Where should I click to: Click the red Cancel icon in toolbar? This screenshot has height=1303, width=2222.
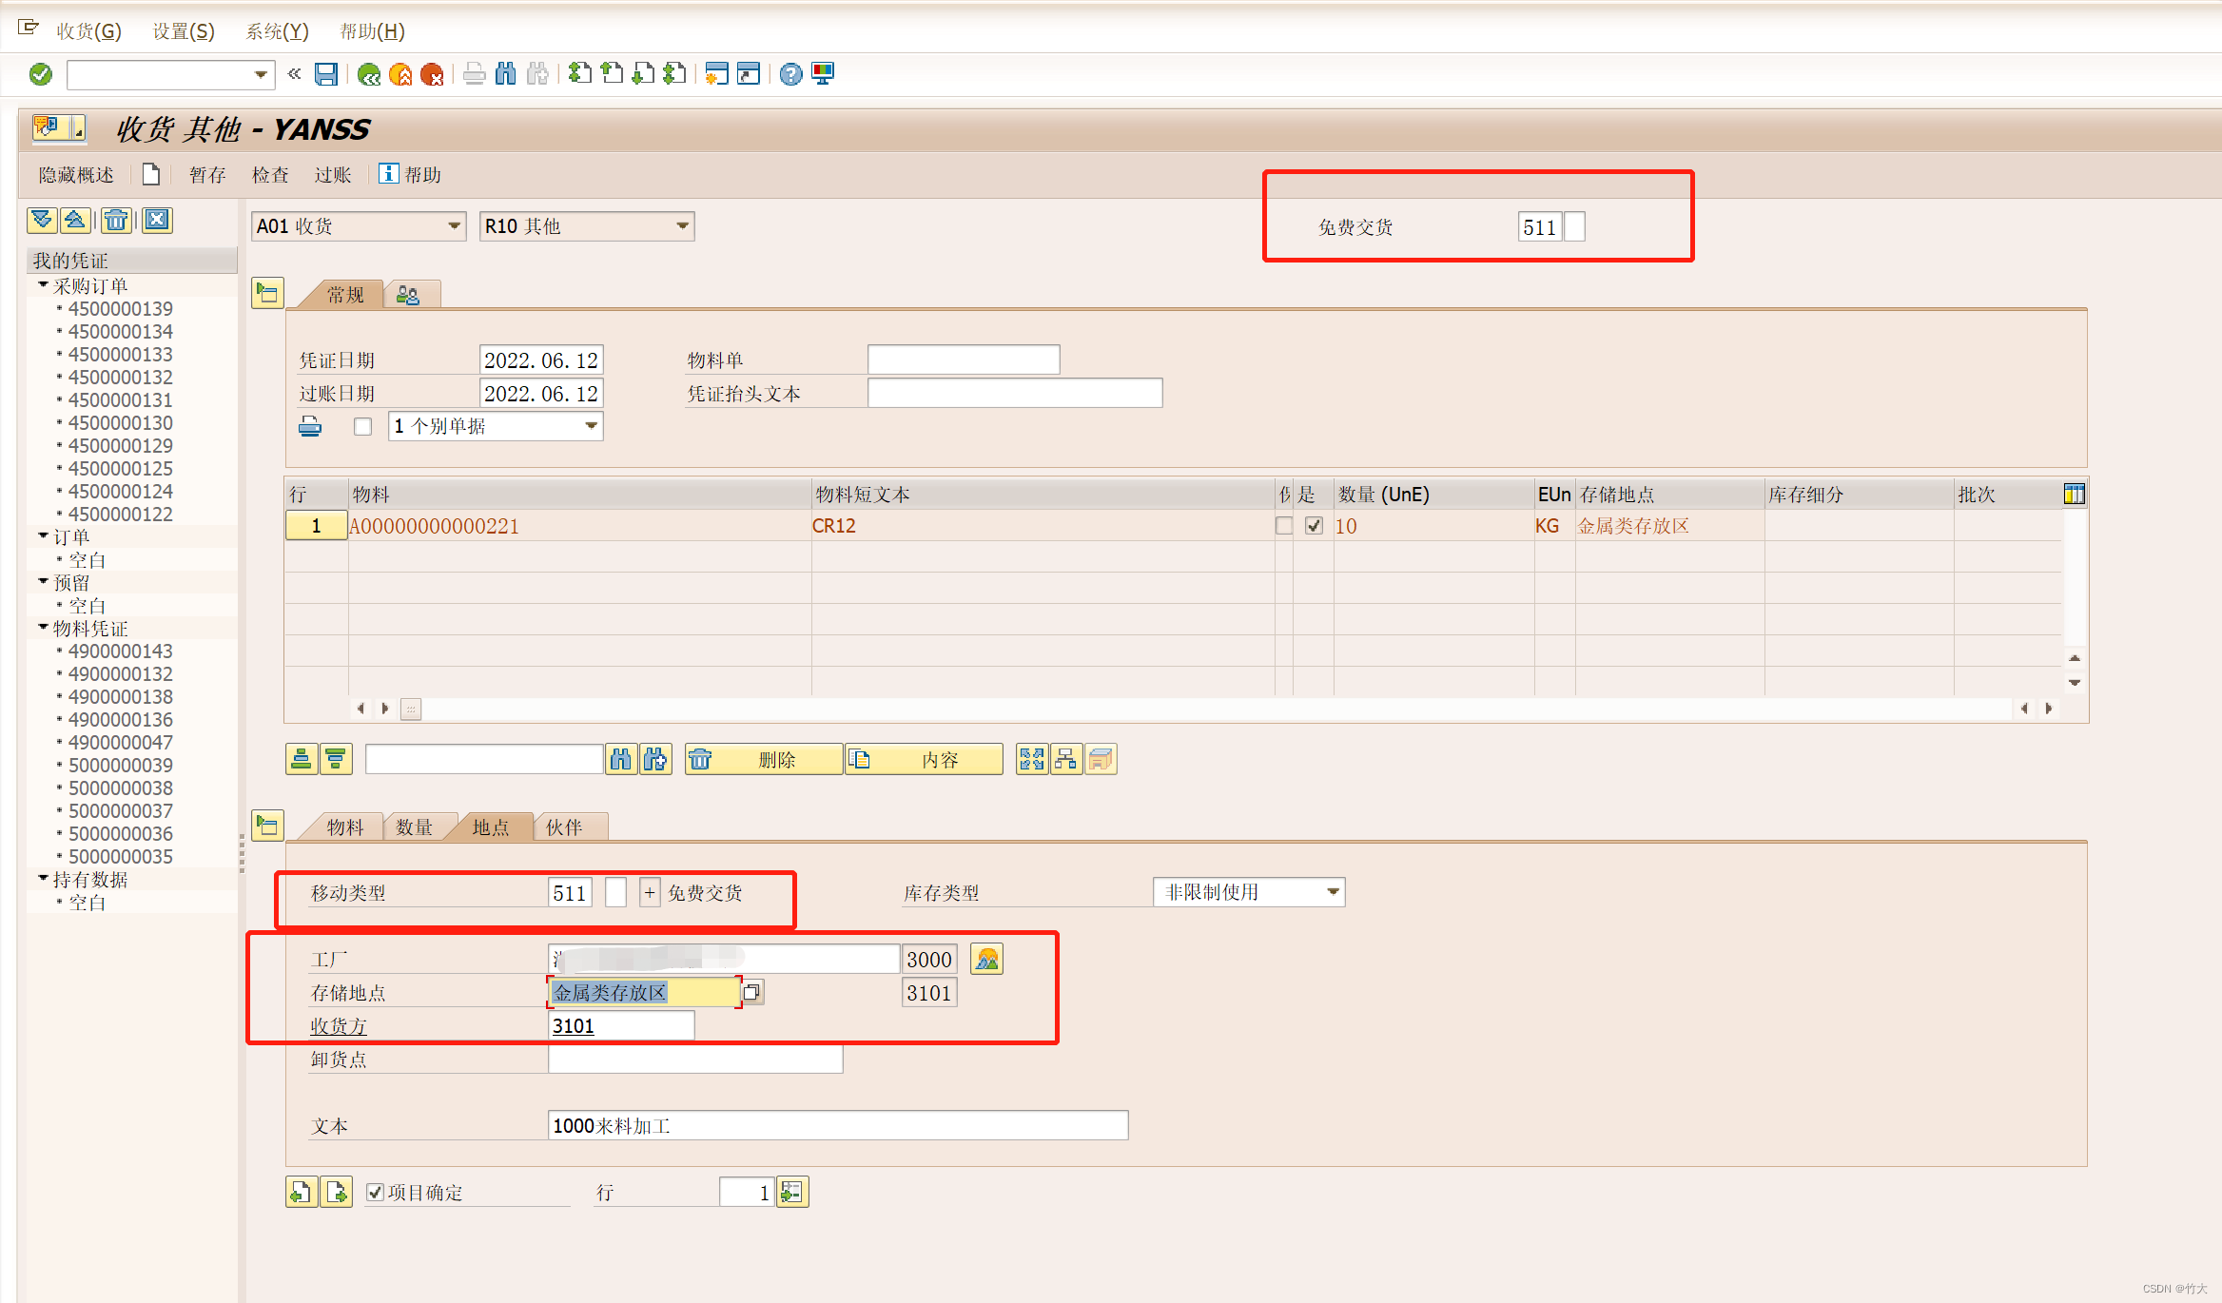(432, 74)
